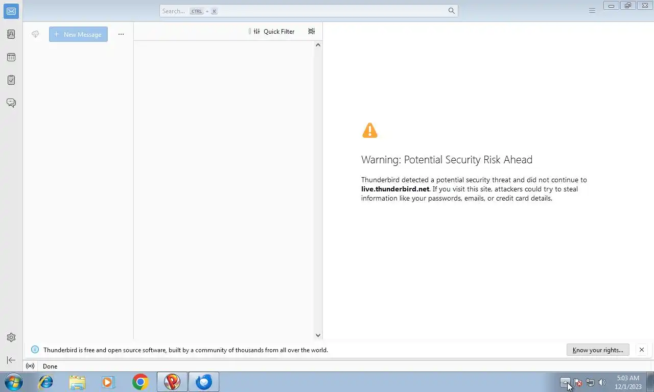Click the online status indicator icon
The image size is (654, 392).
pos(30,366)
